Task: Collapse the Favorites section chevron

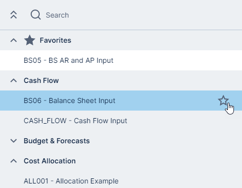Action: coord(14,40)
